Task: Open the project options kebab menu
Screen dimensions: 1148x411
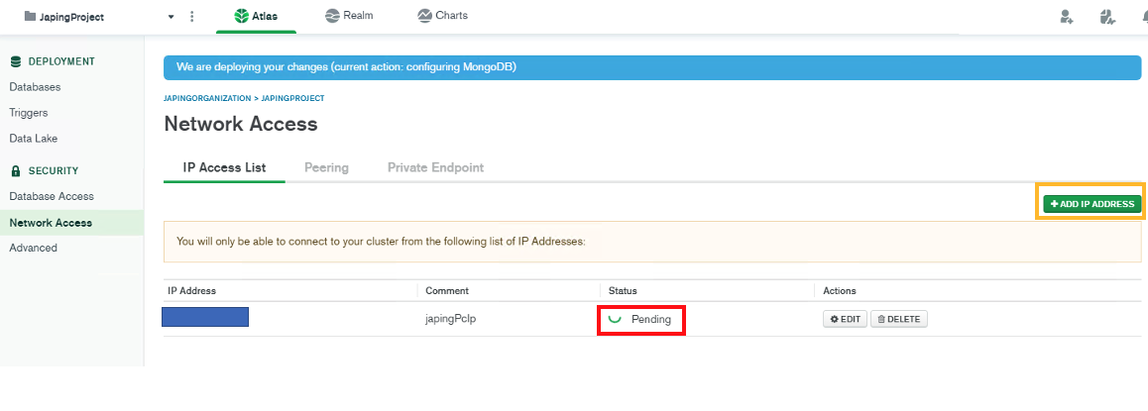Action: 191,16
